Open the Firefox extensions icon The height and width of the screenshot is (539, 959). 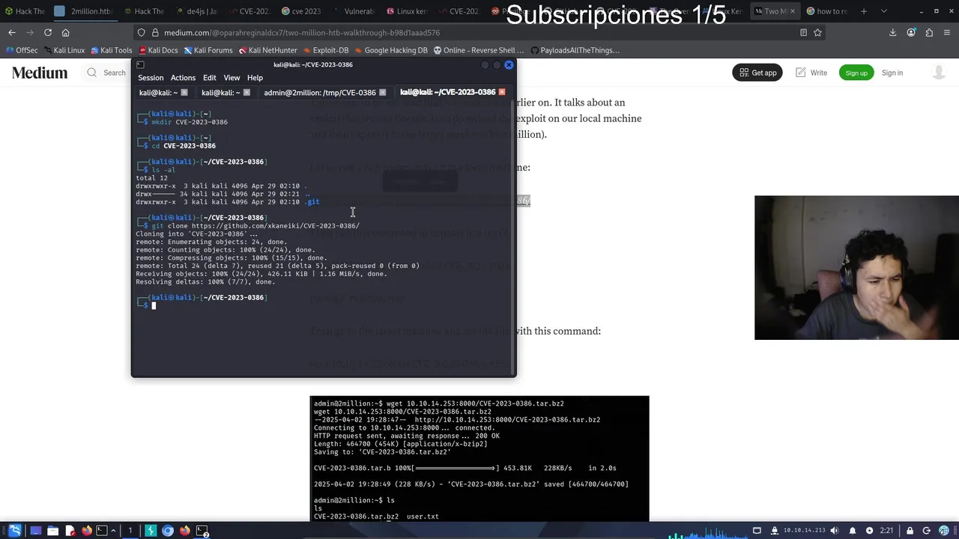[x=929, y=32]
